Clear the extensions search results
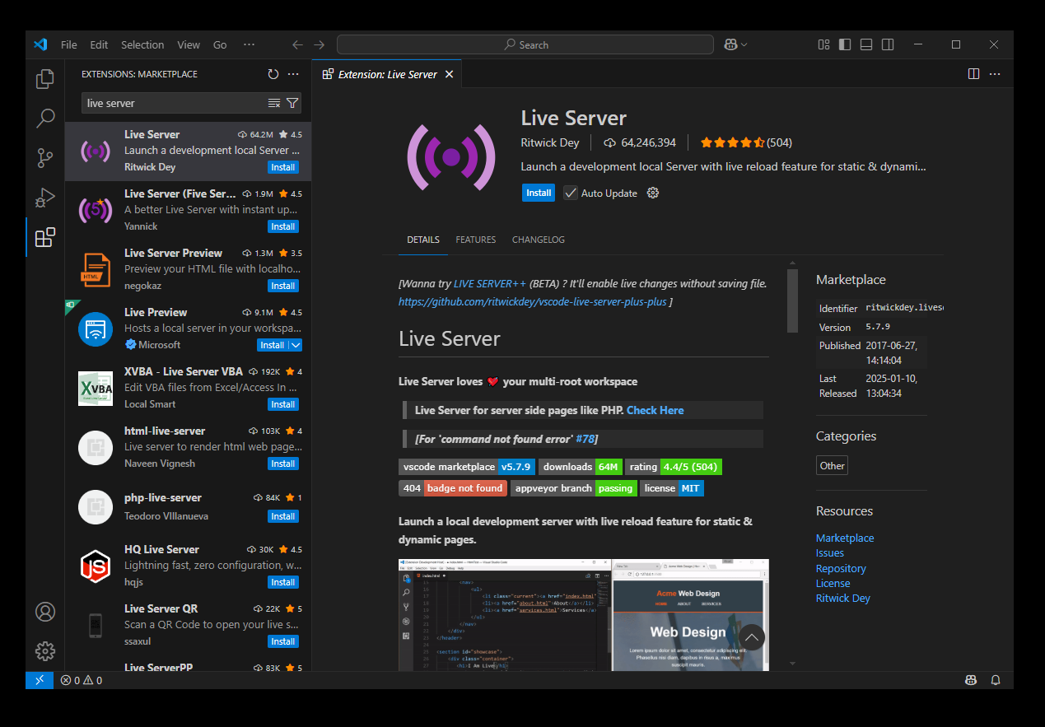 (274, 103)
